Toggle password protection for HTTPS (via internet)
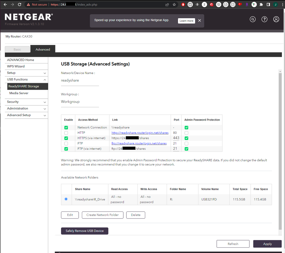 [186, 138]
